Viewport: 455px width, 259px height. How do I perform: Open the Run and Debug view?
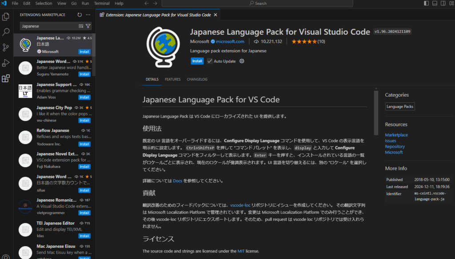(6, 63)
